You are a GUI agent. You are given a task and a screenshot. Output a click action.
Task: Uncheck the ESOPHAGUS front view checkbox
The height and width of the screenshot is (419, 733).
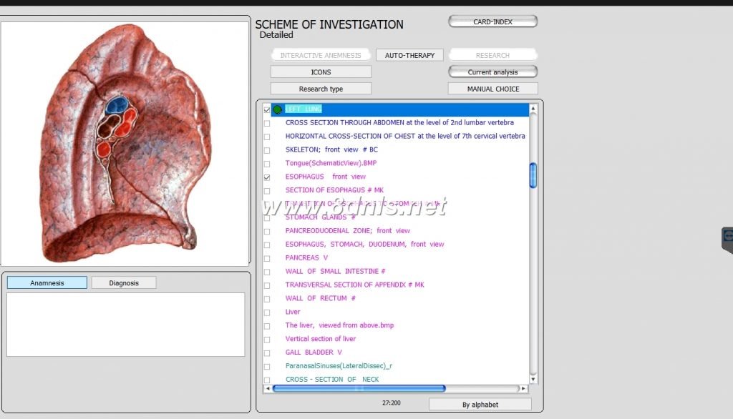(x=267, y=177)
